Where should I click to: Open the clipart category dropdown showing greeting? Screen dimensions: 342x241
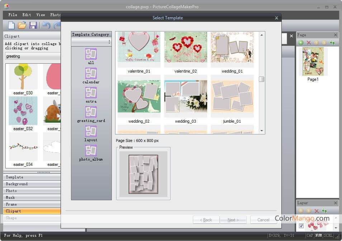32,56
